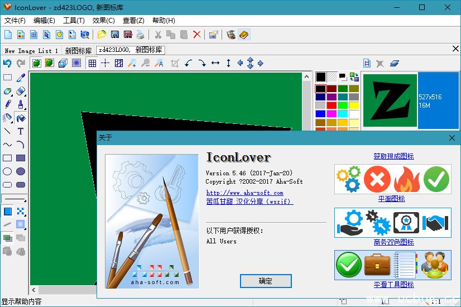Screen dimensions: 461x307
Task: Open the 编辑(E) menu
Action: [x=44, y=21]
